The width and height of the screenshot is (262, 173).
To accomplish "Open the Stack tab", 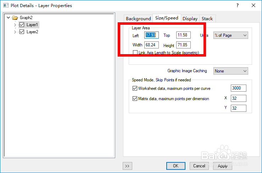I will [x=207, y=18].
